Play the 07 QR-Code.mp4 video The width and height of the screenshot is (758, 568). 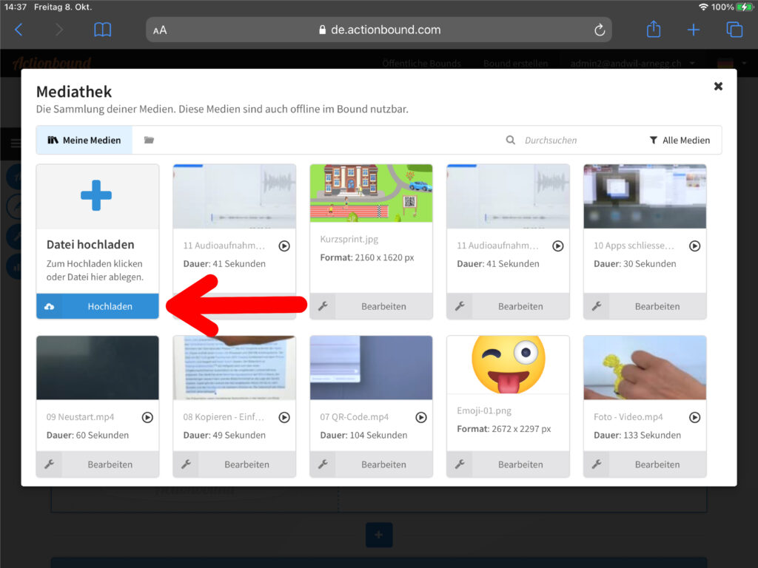420,417
